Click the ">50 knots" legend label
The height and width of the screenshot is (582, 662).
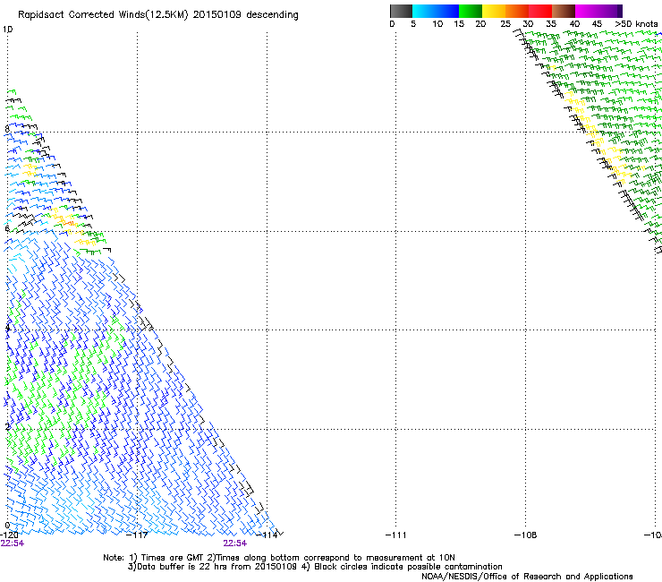tap(636, 24)
